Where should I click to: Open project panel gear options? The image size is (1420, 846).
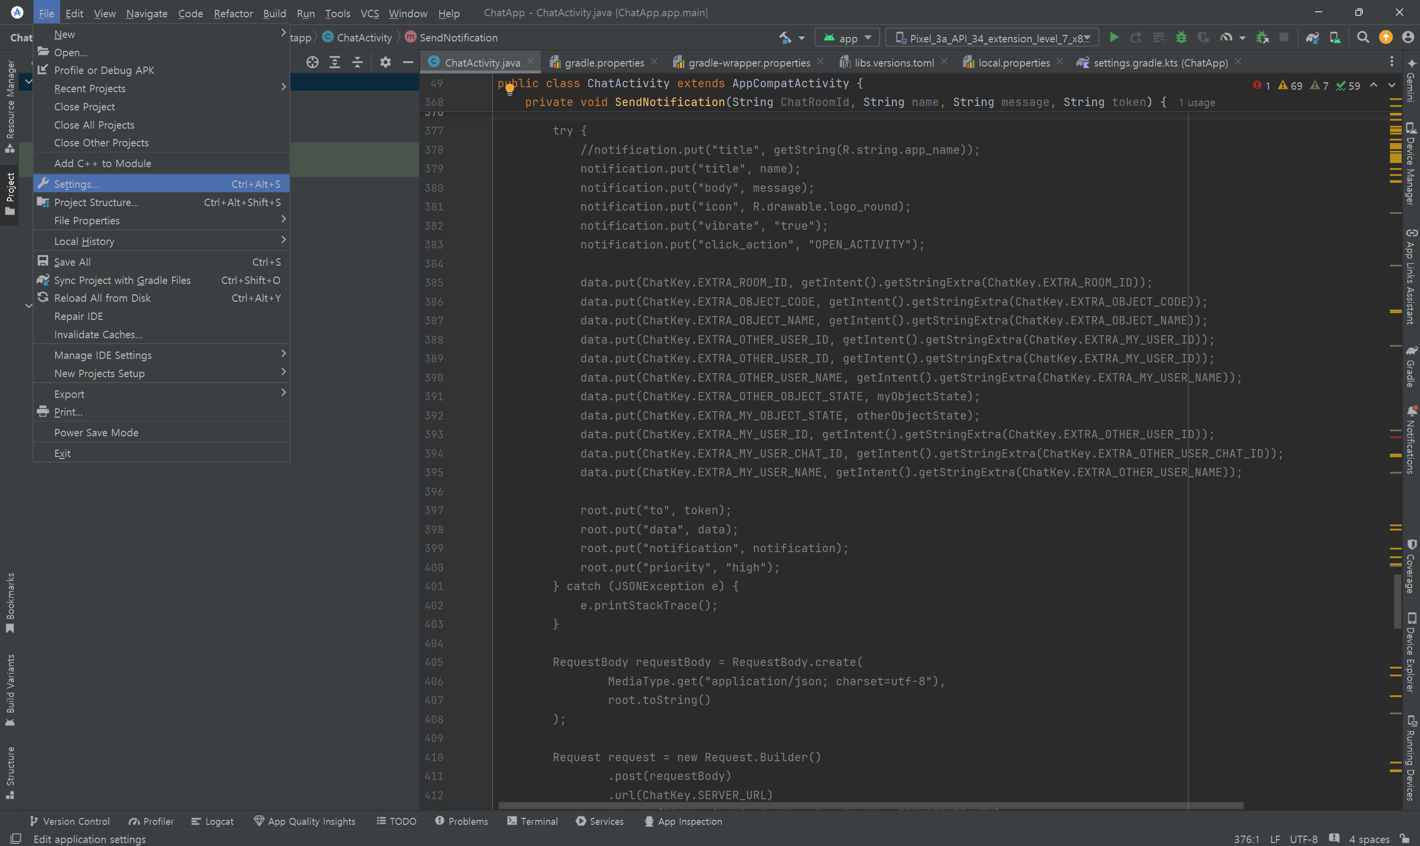(386, 62)
